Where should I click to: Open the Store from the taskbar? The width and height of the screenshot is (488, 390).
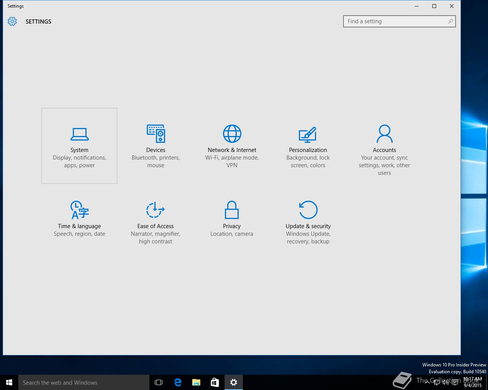tap(215, 382)
